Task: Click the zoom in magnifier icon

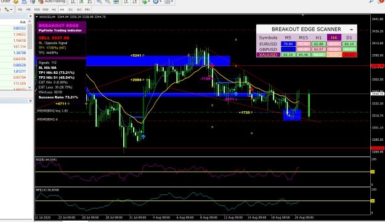Action: coord(99,1)
